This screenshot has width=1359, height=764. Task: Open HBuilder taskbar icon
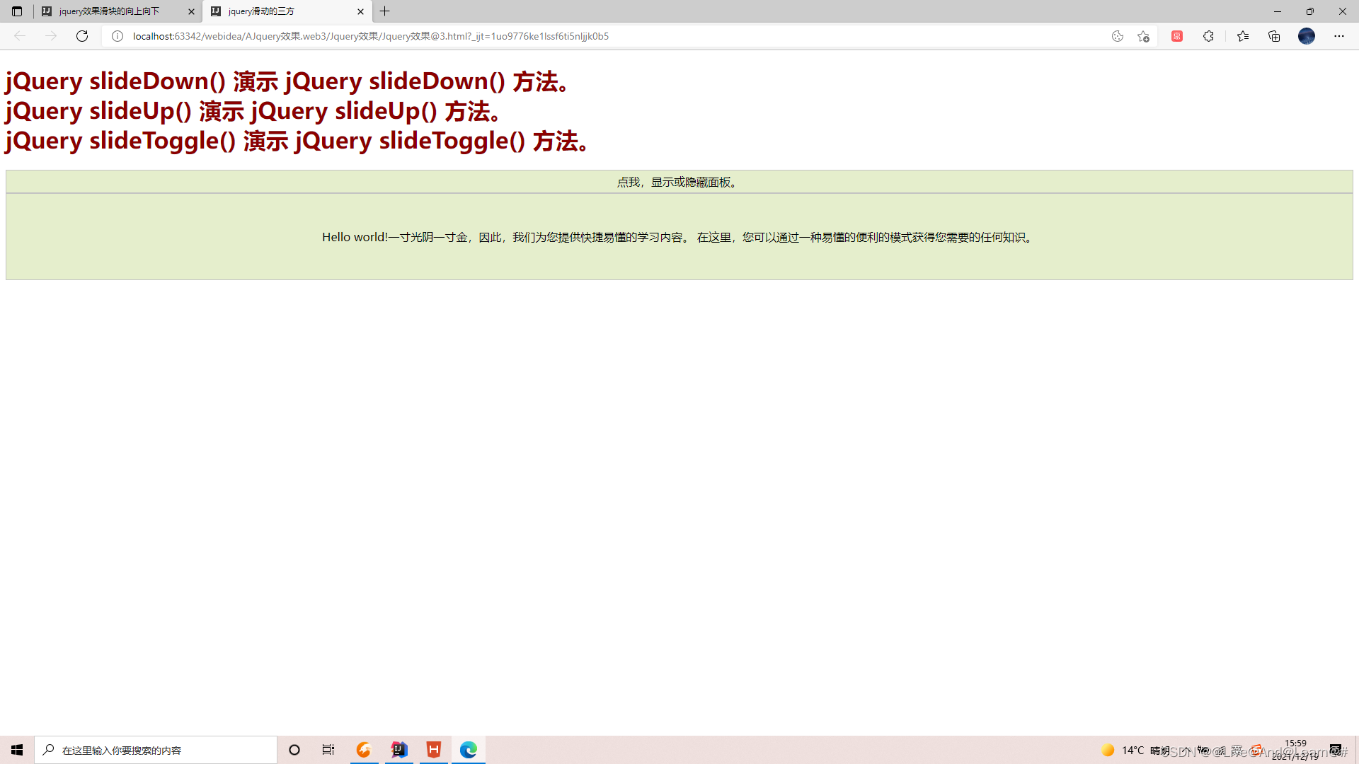coord(434,750)
